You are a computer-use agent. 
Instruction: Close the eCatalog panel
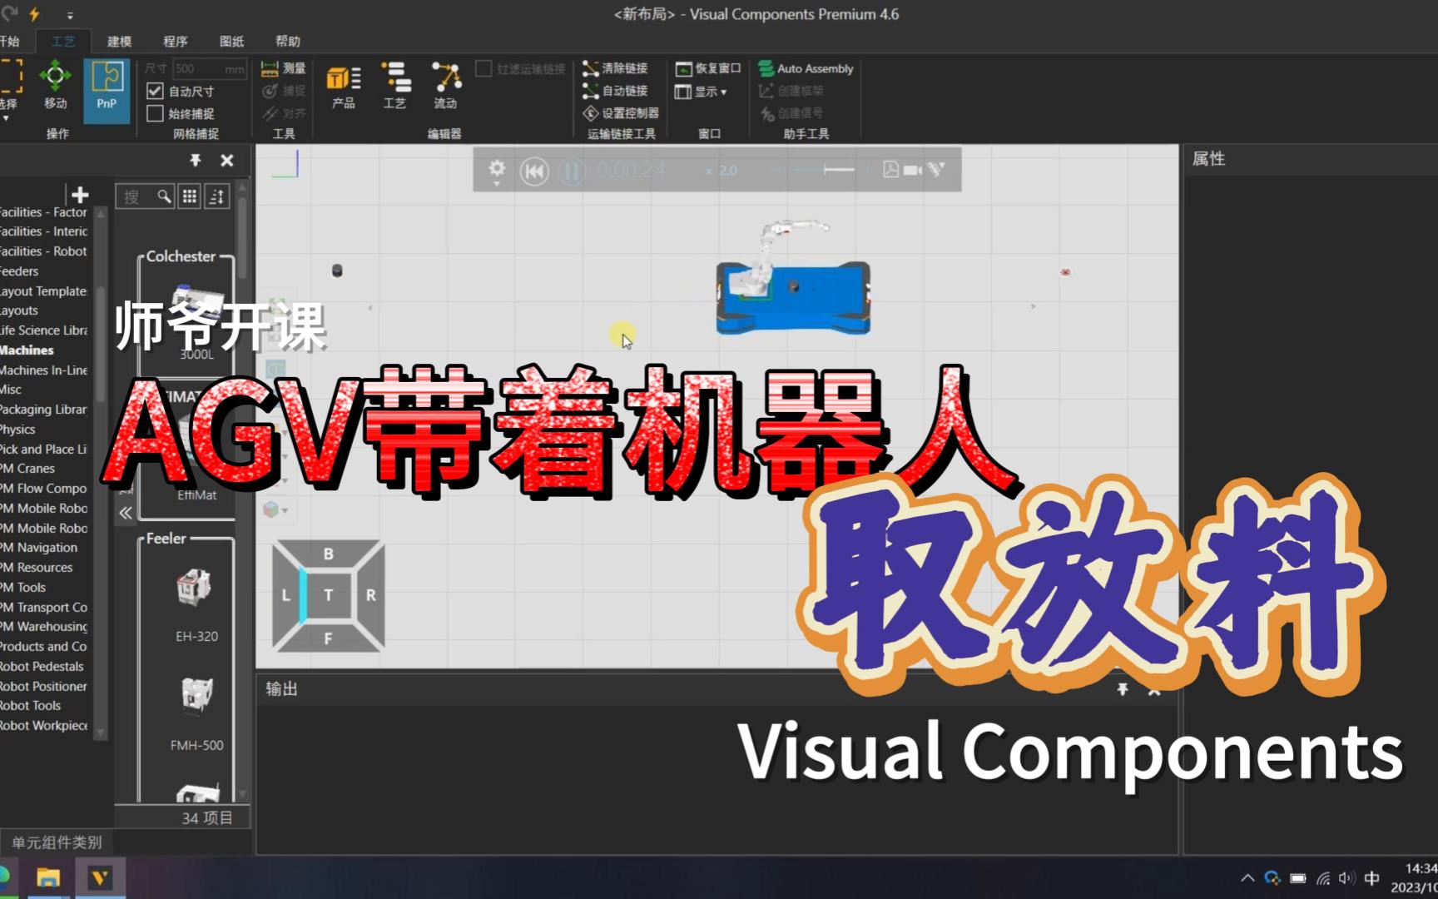227,161
